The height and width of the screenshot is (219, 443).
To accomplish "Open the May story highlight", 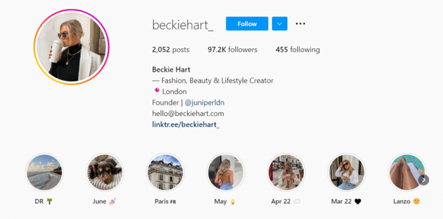I will (226, 172).
